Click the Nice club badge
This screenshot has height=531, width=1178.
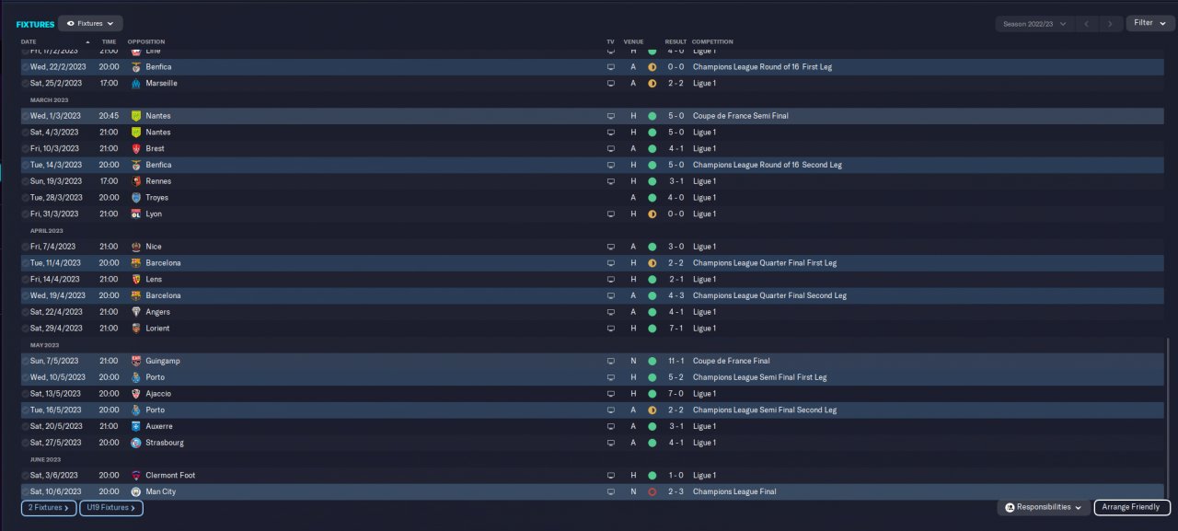pos(136,247)
